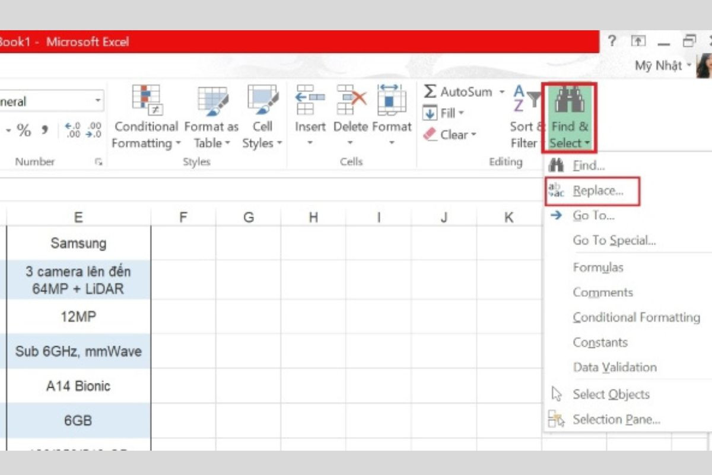Click the Insert cells icon
The width and height of the screenshot is (712, 475).
click(310, 100)
